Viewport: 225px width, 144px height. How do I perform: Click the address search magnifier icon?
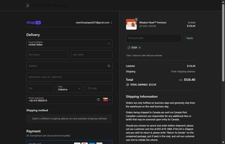pos(109,66)
